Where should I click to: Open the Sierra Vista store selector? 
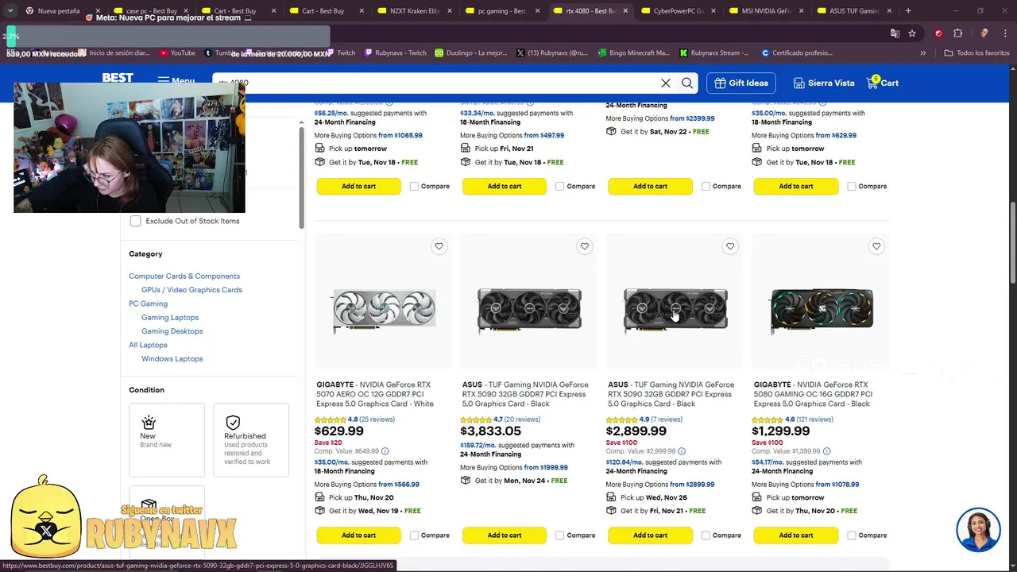click(824, 83)
